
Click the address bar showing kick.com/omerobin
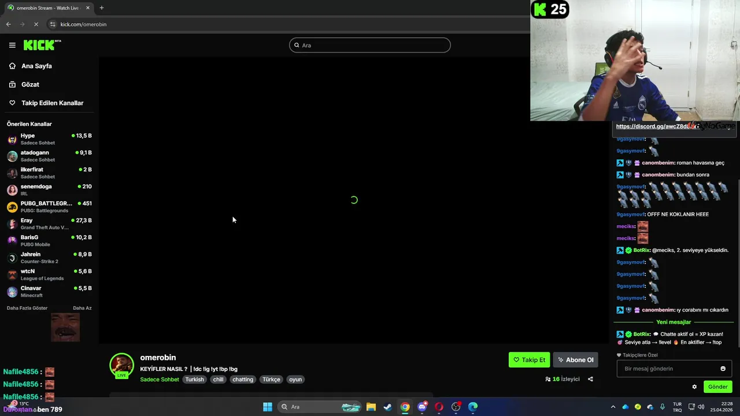click(x=83, y=24)
